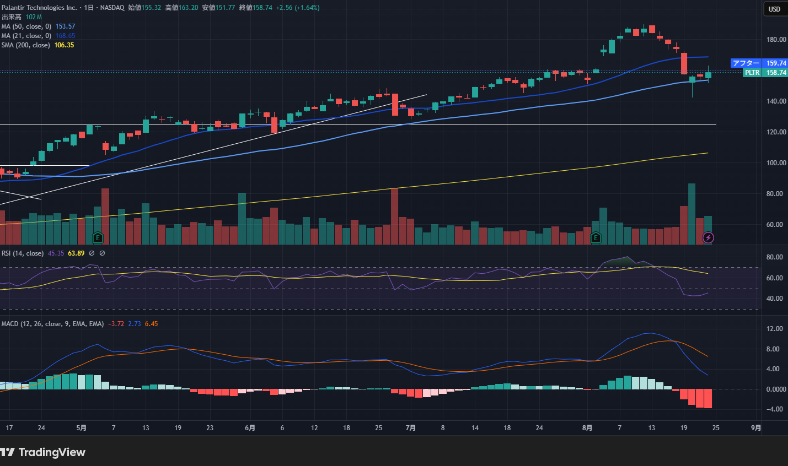Click the closing price 終値158.74 in header
788x466 pixels.
[256, 8]
